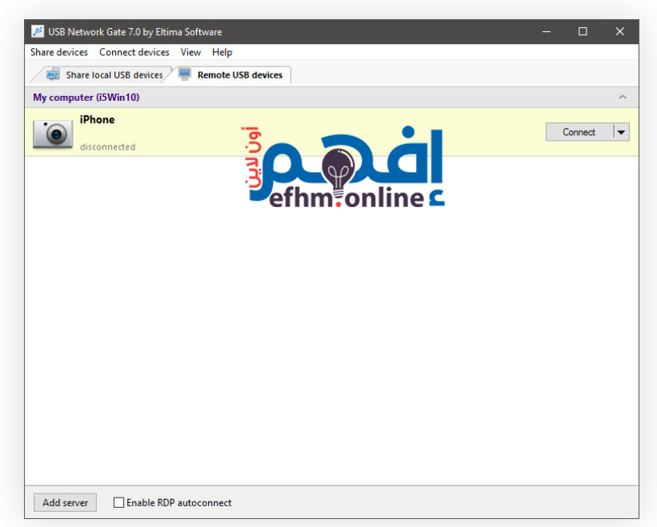Enable the RDP autoconnect checkbox

point(119,503)
